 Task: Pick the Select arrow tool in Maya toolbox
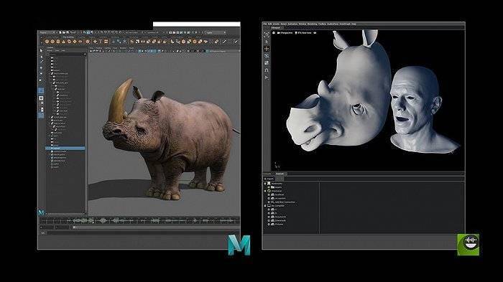tap(41, 51)
